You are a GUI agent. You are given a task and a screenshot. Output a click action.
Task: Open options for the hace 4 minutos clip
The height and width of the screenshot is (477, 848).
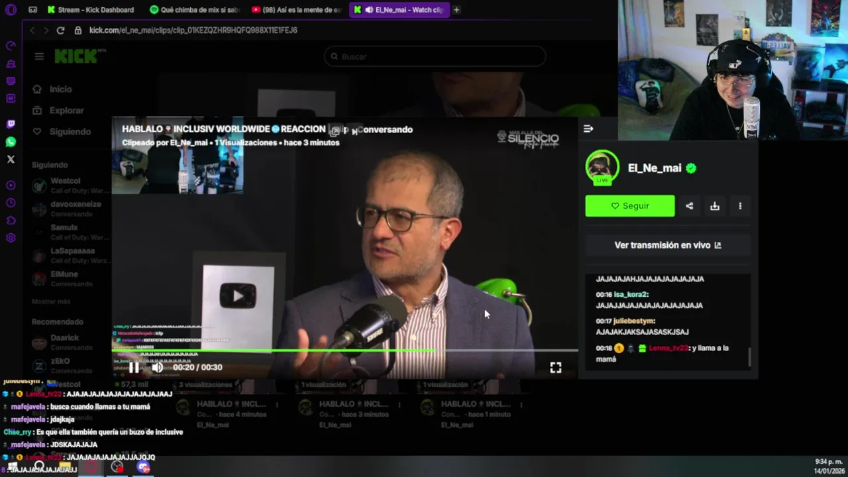click(278, 404)
